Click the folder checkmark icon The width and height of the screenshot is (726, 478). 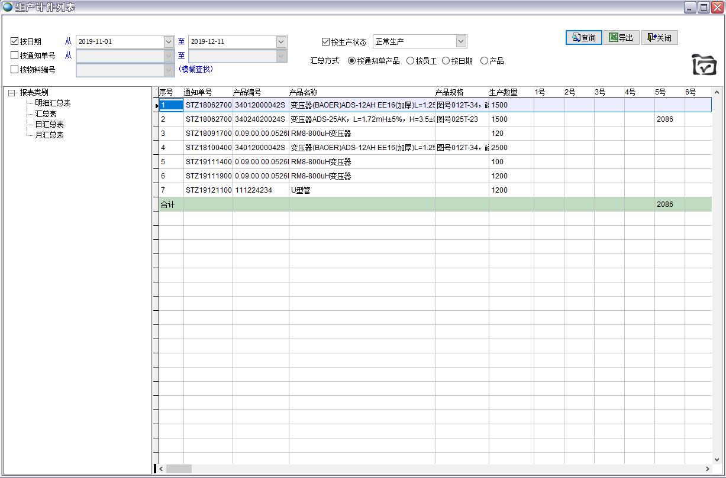click(704, 64)
